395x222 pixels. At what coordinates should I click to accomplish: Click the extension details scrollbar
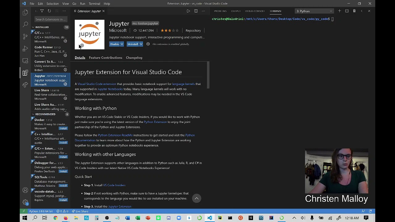[x=208, y=75]
